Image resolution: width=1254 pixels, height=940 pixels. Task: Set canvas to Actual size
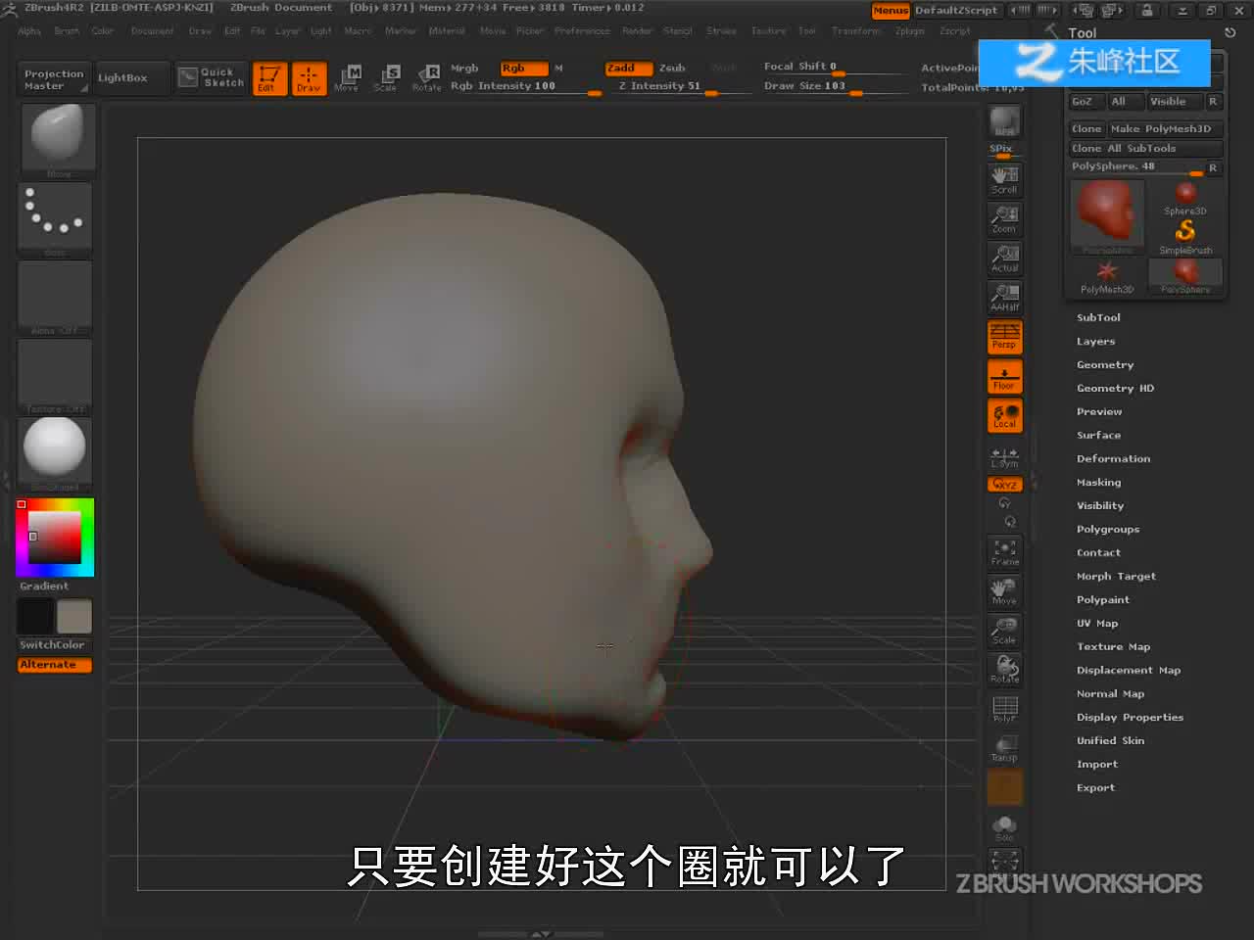click(1005, 258)
